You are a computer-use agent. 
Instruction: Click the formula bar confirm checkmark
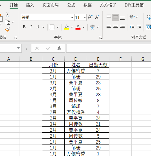point(48,48)
